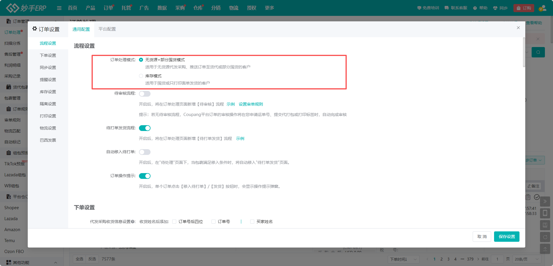
Task: Open 隔离设置 in settings navigation
Action: pyautogui.click(x=48, y=104)
